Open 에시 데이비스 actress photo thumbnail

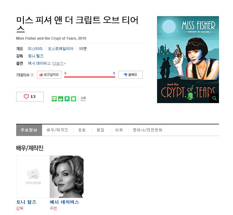66,177
